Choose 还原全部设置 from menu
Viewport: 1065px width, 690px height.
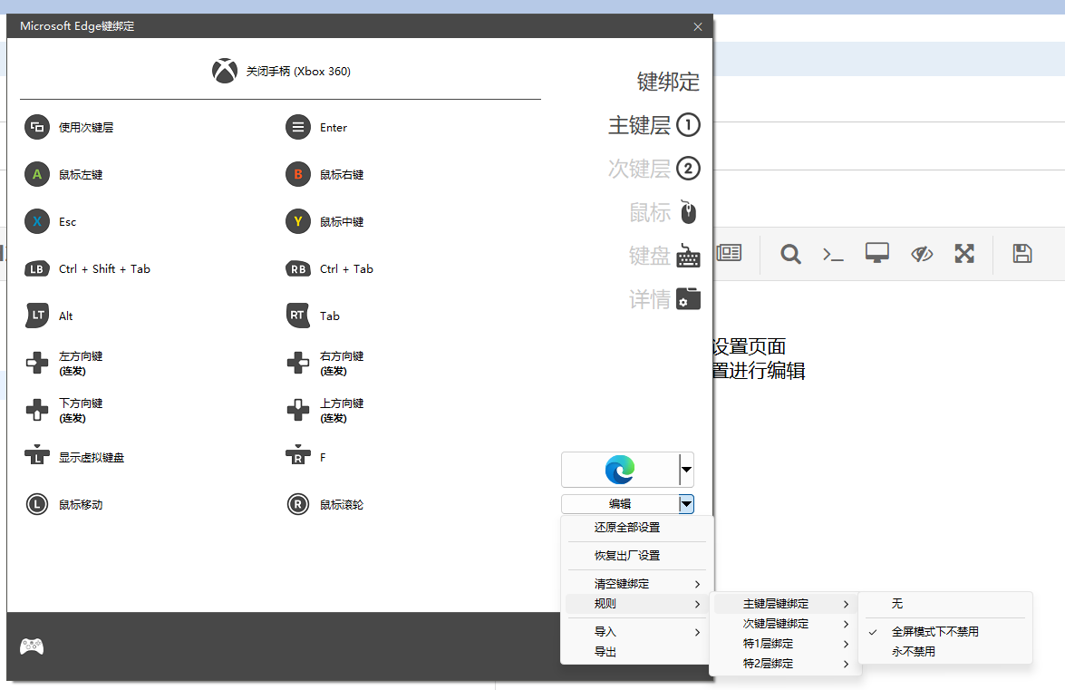pyautogui.click(x=637, y=527)
